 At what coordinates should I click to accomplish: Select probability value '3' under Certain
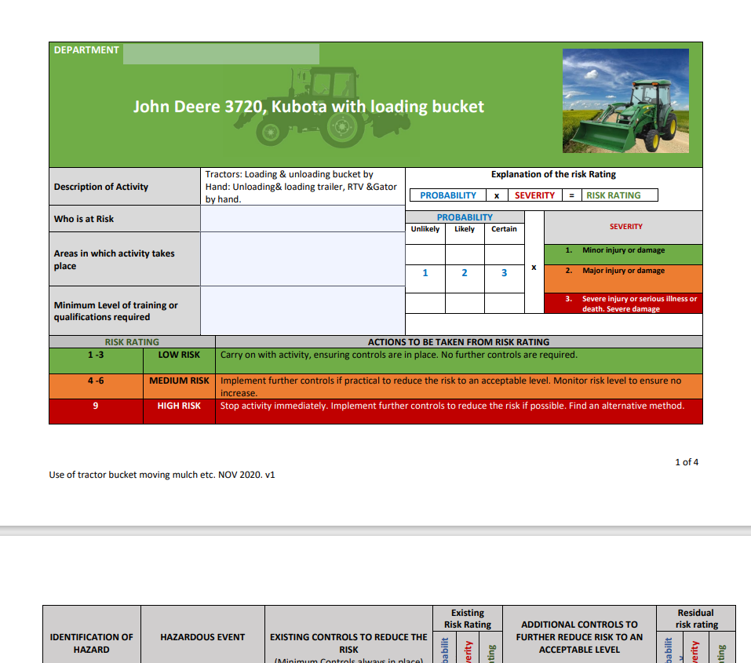(503, 273)
